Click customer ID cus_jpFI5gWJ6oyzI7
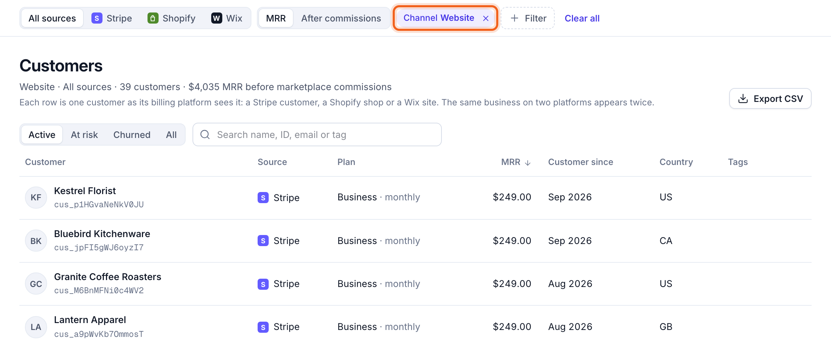 [99, 247]
